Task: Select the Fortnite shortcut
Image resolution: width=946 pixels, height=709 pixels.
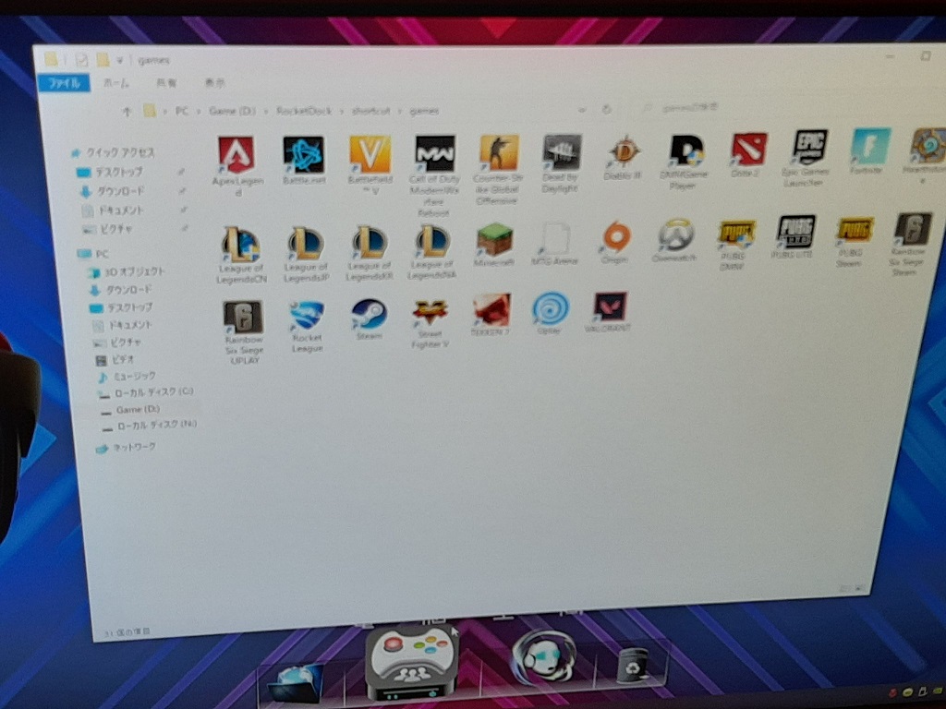Action: pyautogui.click(x=869, y=150)
